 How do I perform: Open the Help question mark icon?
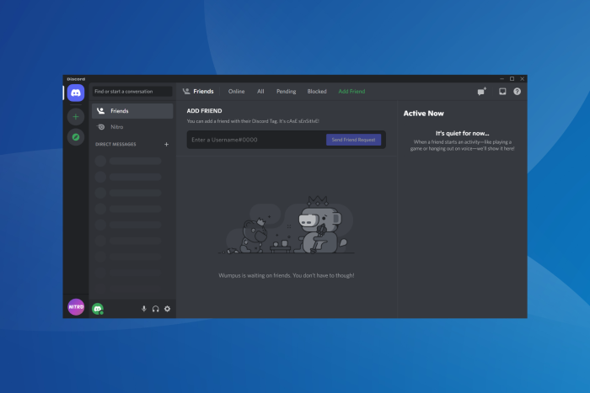pos(517,91)
